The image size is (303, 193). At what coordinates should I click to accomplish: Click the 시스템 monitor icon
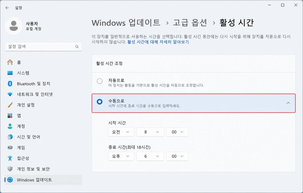[10, 73]
